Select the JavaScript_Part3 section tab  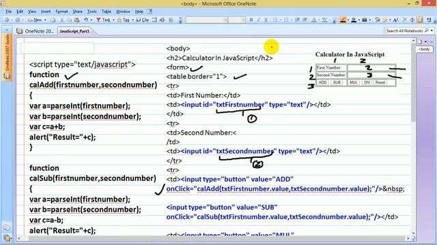74,31
